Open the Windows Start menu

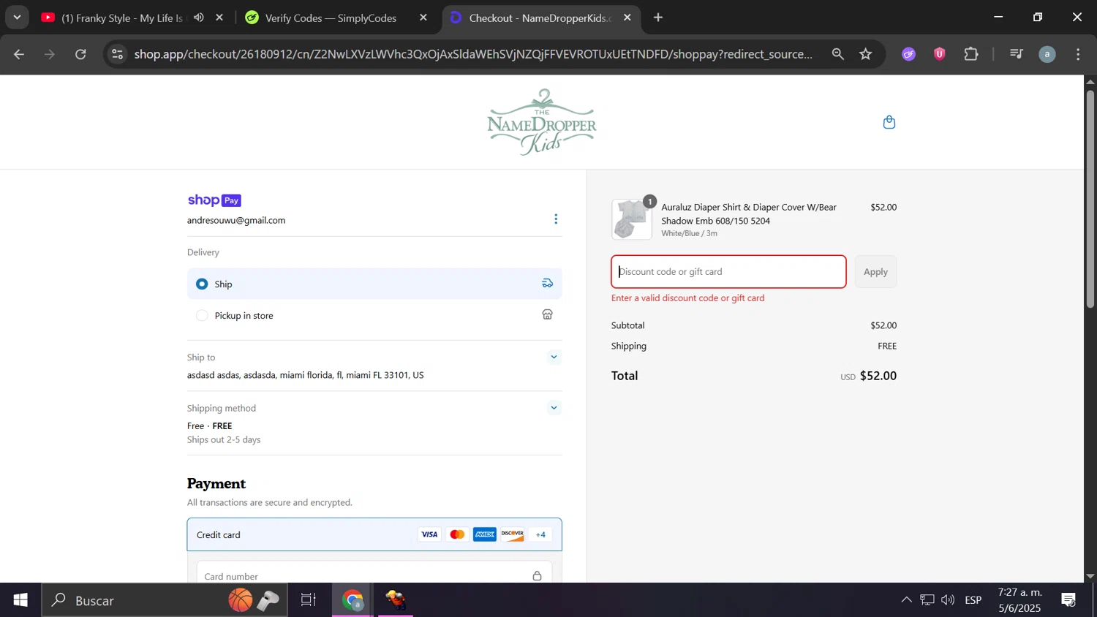20,600
